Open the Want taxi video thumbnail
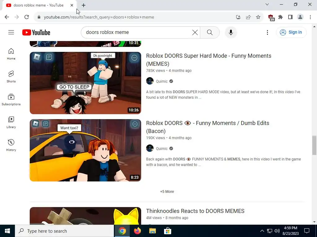This screenshot has height=237, width=317. (85, 150)
